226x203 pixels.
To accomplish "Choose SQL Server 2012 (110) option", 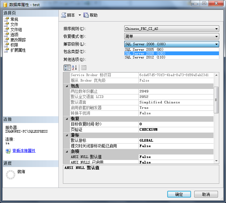I will click(x=171, y=57).
